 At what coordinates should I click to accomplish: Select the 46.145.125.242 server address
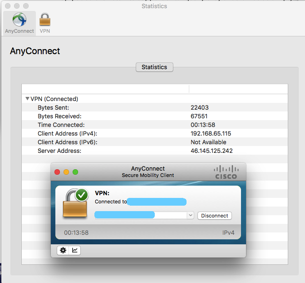point(212,151)
